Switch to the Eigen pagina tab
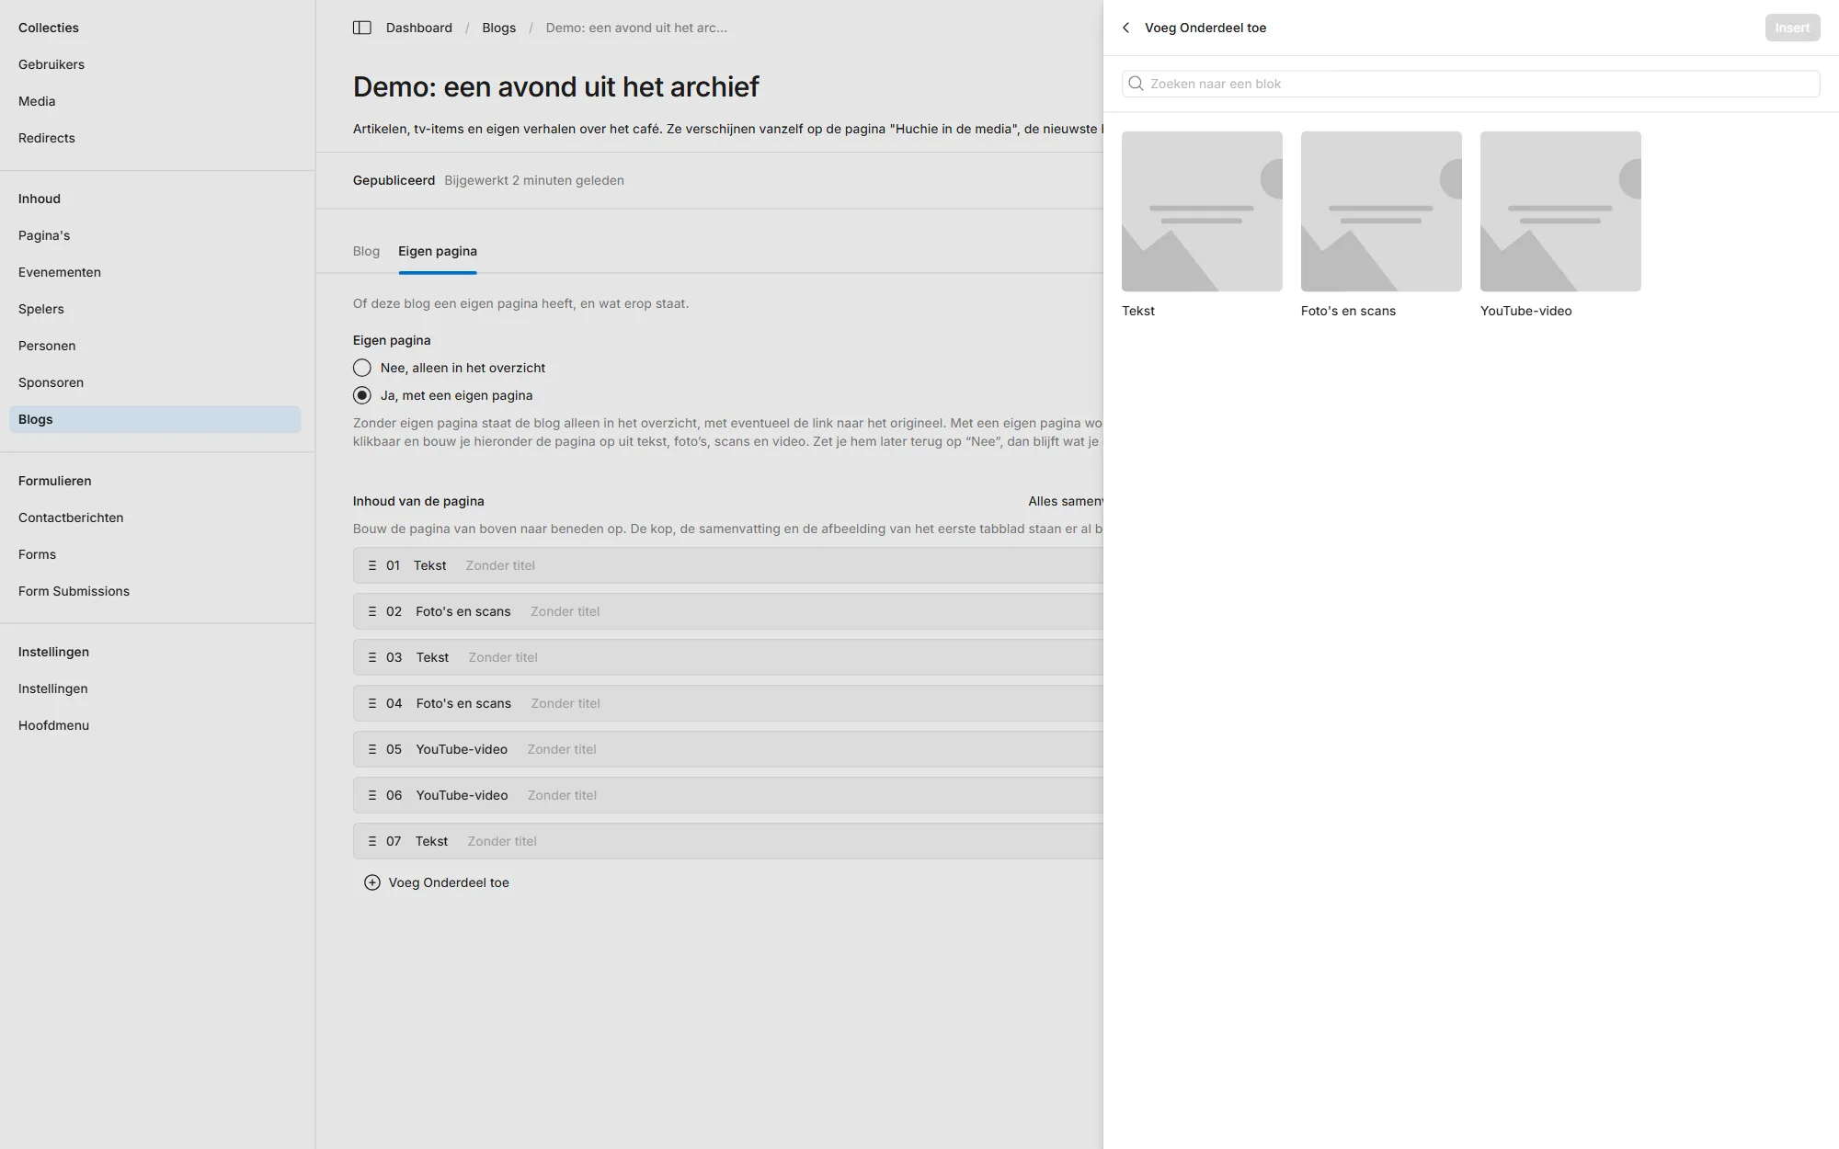This screenshot has width=1839, height=1149. 438,251
